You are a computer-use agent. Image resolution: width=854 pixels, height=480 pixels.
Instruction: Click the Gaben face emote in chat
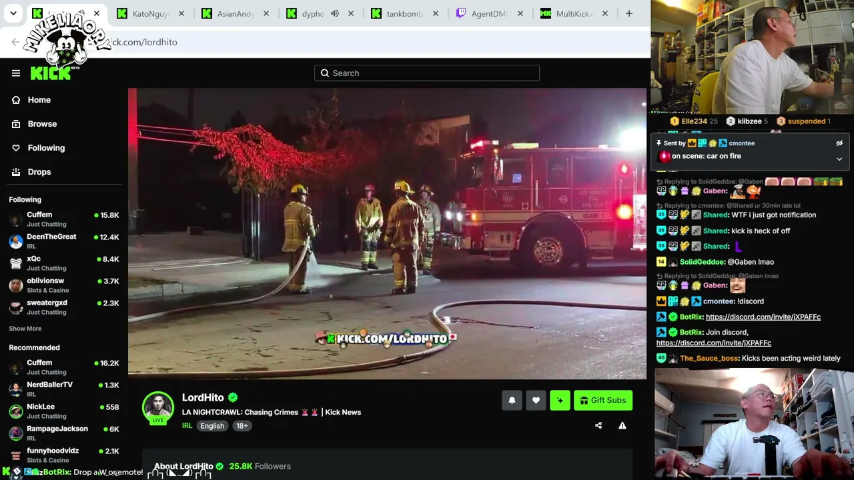click(x=737, y=285)
